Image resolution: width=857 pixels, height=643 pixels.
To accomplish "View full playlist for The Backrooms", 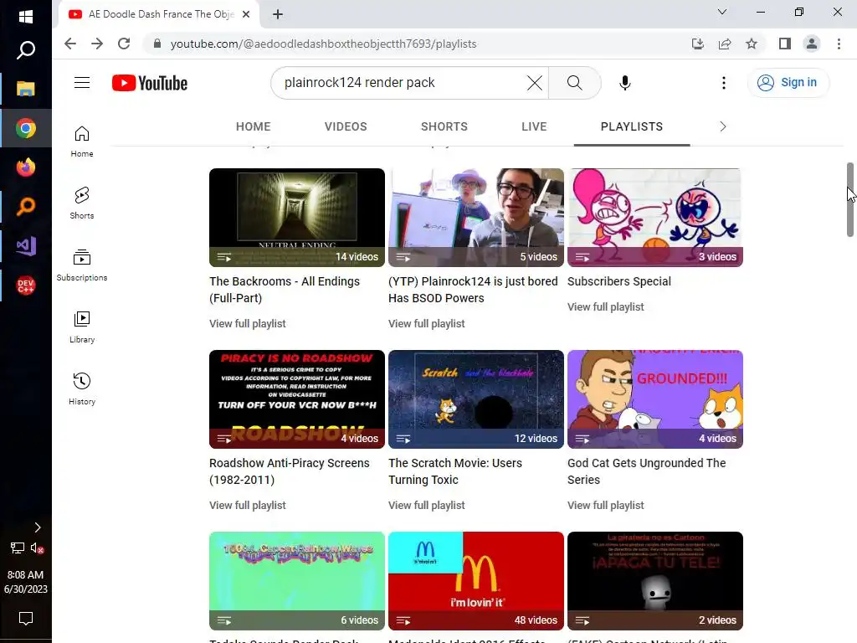I will pos(248,324).
